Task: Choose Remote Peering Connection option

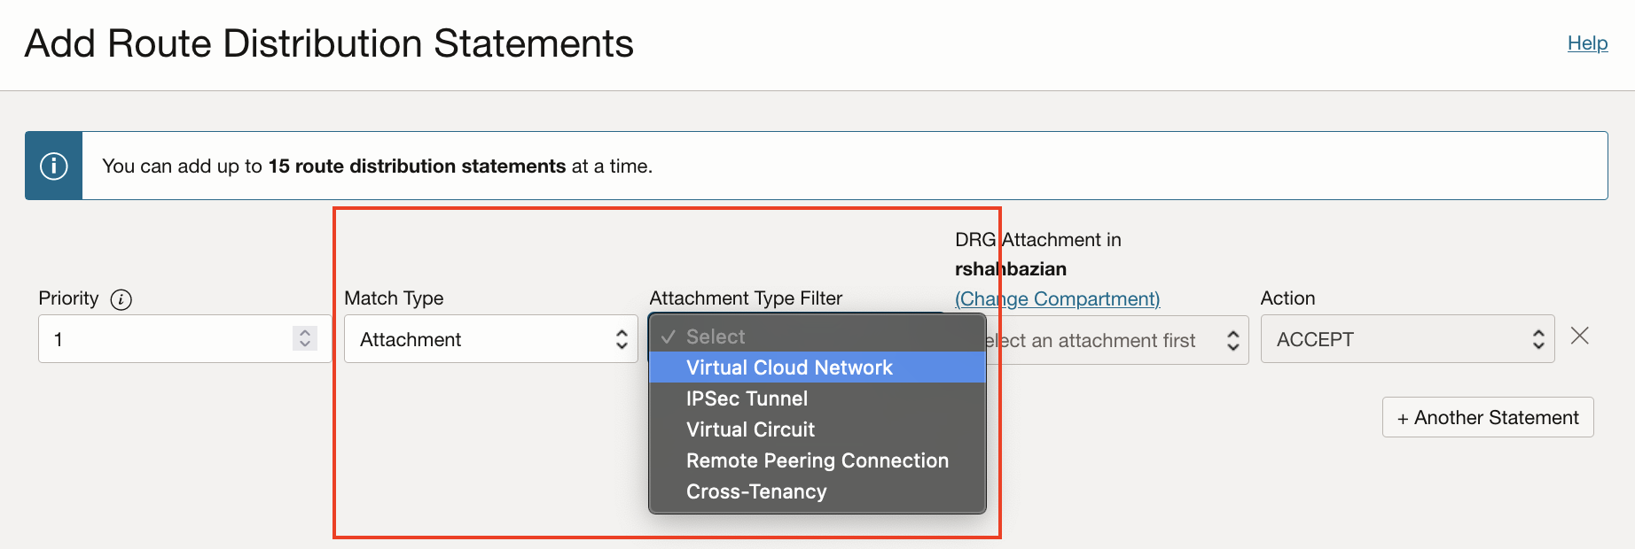Action: (817, 460)
